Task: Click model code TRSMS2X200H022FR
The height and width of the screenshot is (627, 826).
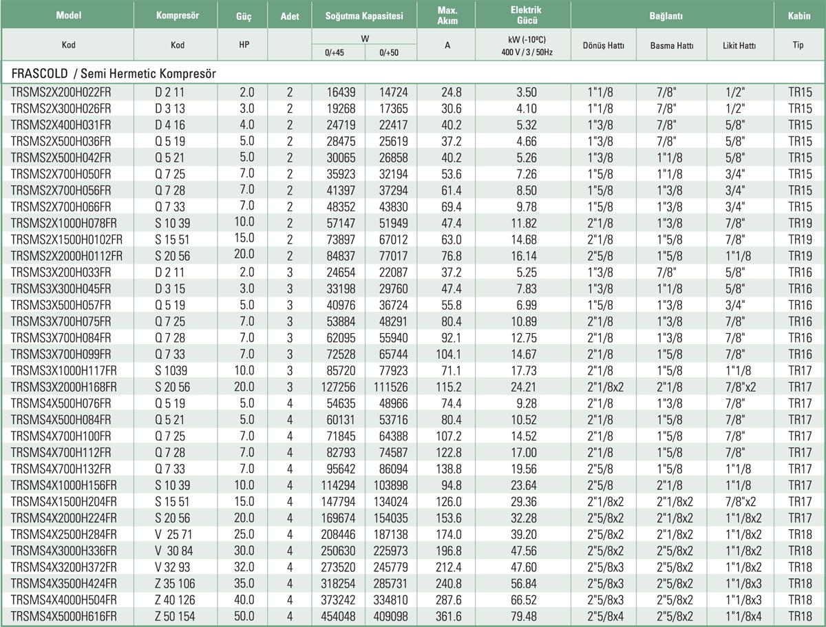Action: [61, 91]
